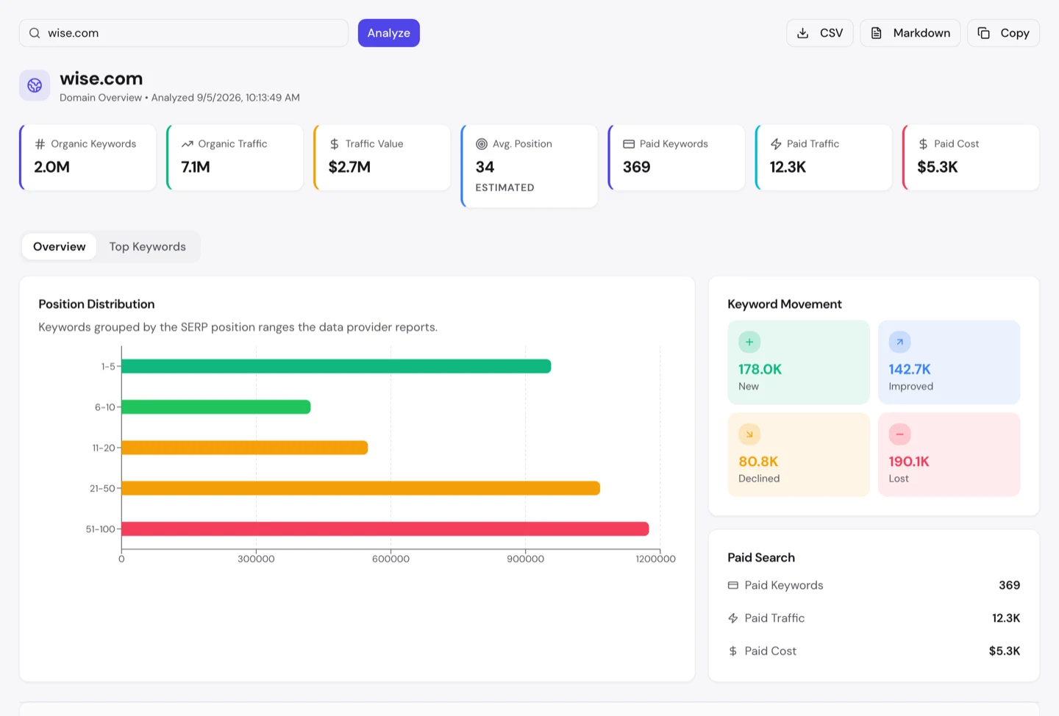Click the Markdown document icon

click(x=877, y=33)
